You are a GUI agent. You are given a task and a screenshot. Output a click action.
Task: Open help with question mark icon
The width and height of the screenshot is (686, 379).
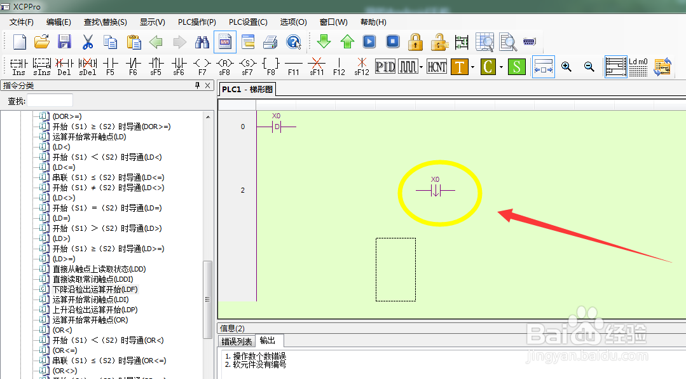(x=294, y=42)
